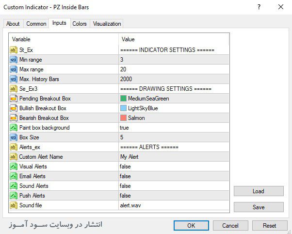The height and width of the screenshot is (234, 292).
Task: Reset inputs with the Reset button
Action: (x=270, y=225)
